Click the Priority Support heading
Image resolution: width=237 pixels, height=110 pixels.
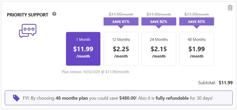pos(28,15)
